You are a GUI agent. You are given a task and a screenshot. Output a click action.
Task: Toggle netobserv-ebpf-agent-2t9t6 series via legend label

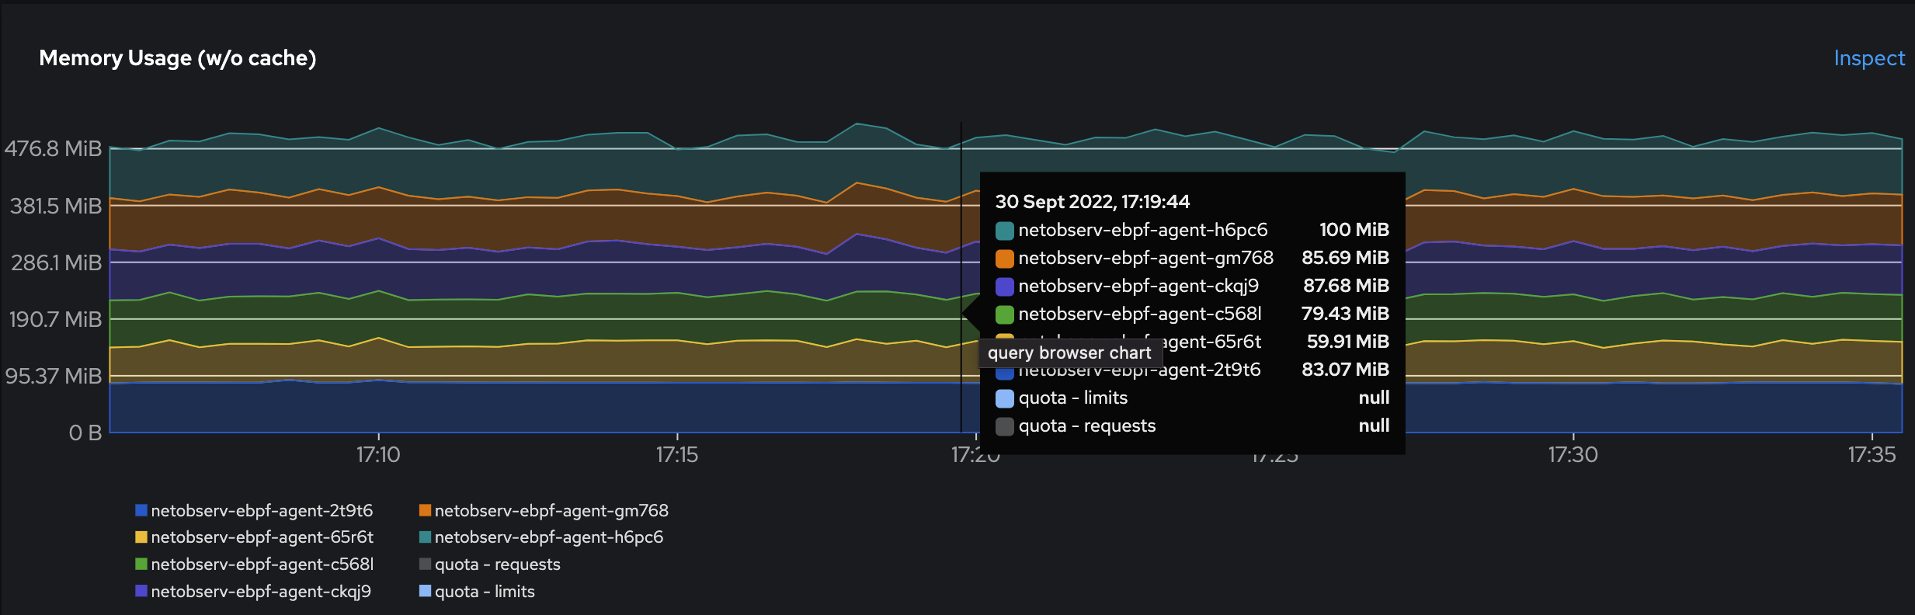click(x=262, y=511)
